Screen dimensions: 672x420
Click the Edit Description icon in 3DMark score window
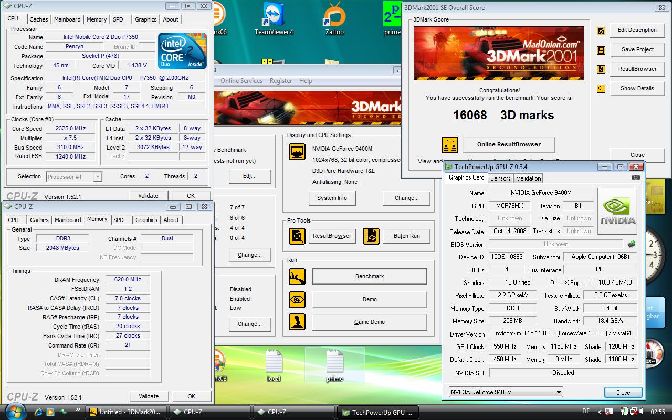601,31
